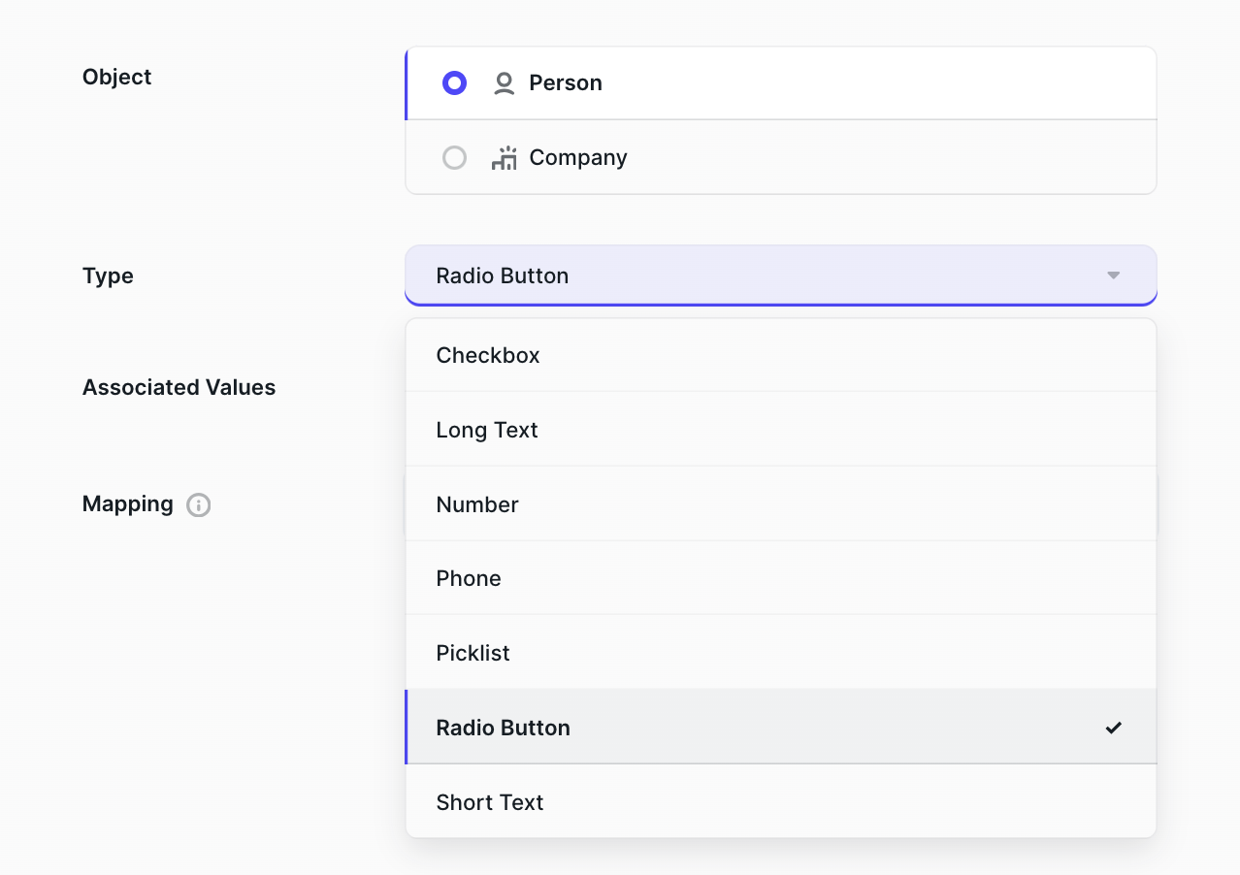Click the Person option label text

(x=566, y=83)
